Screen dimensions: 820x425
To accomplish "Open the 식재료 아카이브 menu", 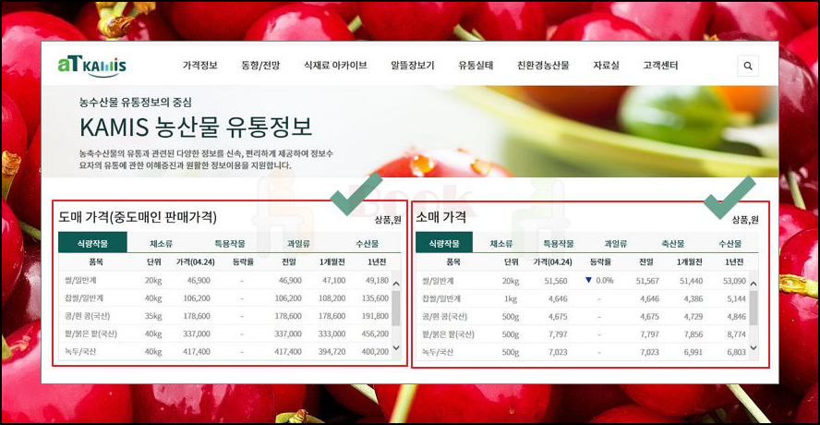I will pyautogui.click(x=335, y=66).
